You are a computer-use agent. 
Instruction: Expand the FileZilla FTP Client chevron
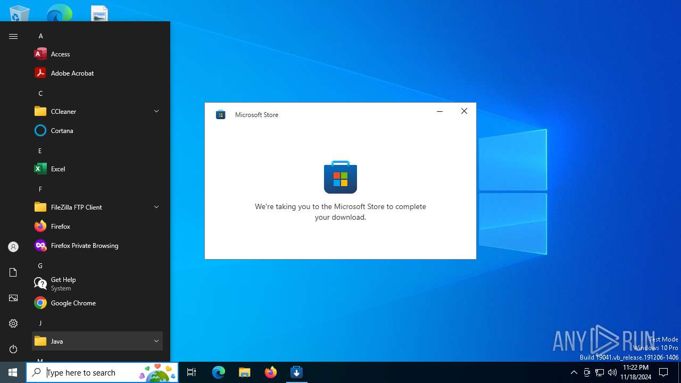(x=156, y=207)
